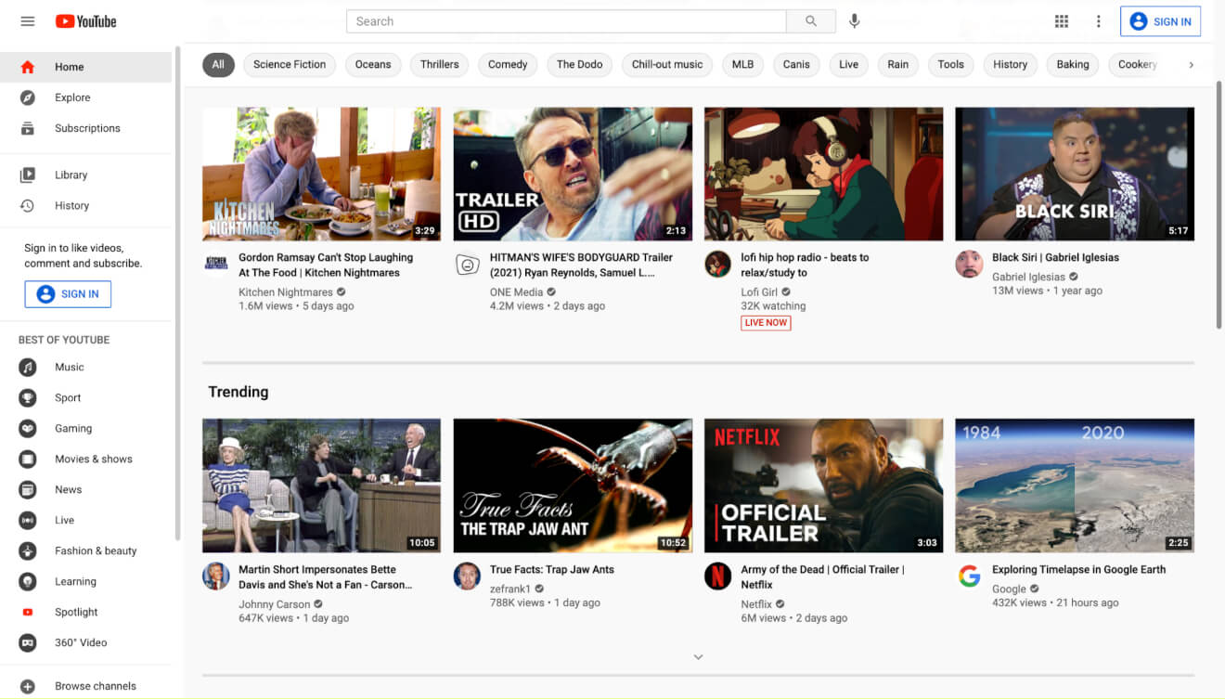Select the Comedy chip

508,64
